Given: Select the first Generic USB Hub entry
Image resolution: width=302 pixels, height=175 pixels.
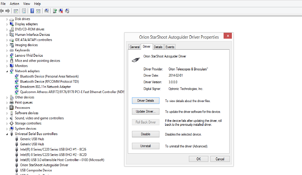Looking at the screenshot, I should pyautogui.click(x=32, y=139).
